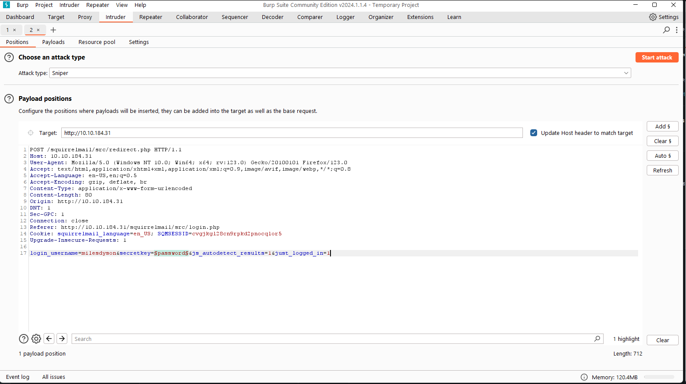Click the User-Agent header line
The height and width of the screenshot is (384, 686).
click(x=189, y=162)
